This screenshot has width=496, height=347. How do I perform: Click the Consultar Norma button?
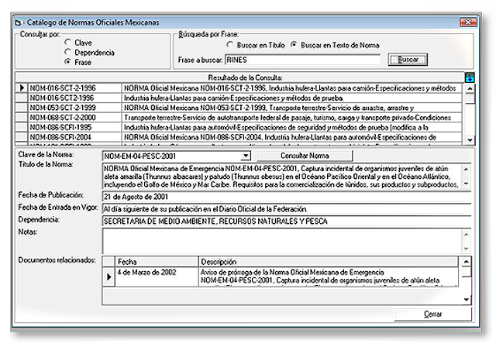pyautogui.click(x=305, y=156)
